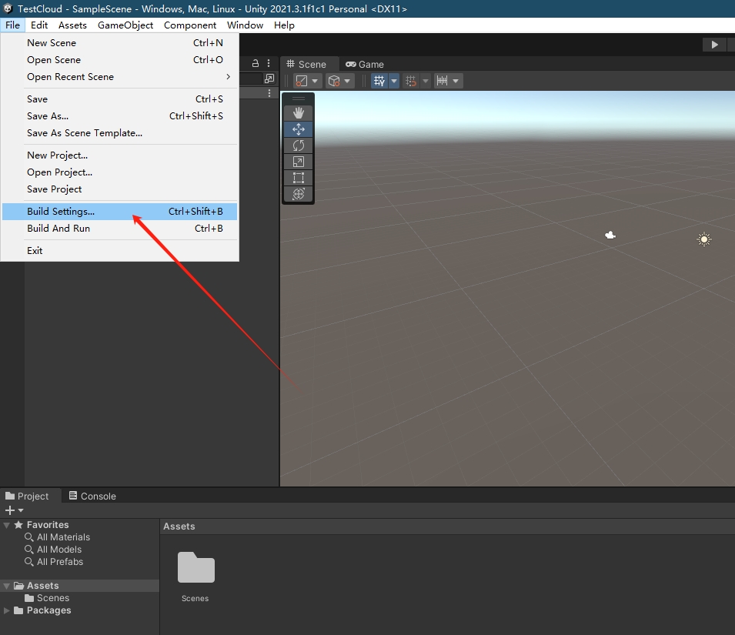Image resolution: width=735 pixels, height=635 pixels.
Task: Select the Assets folder in Project tree
Action: (80, 586)
